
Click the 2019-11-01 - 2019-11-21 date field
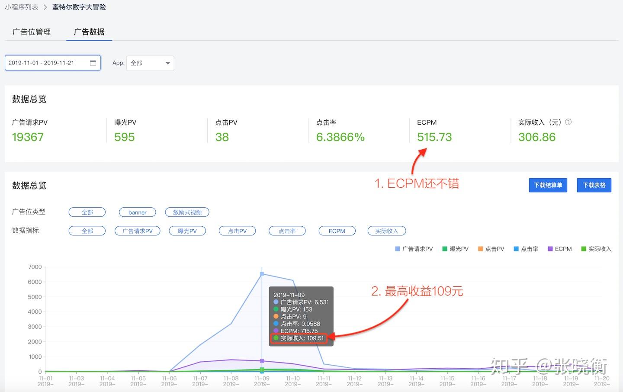pyautogui.click(x=53, y=63)
